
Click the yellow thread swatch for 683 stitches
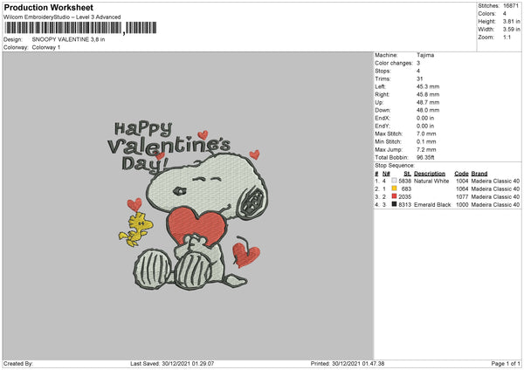395,188
